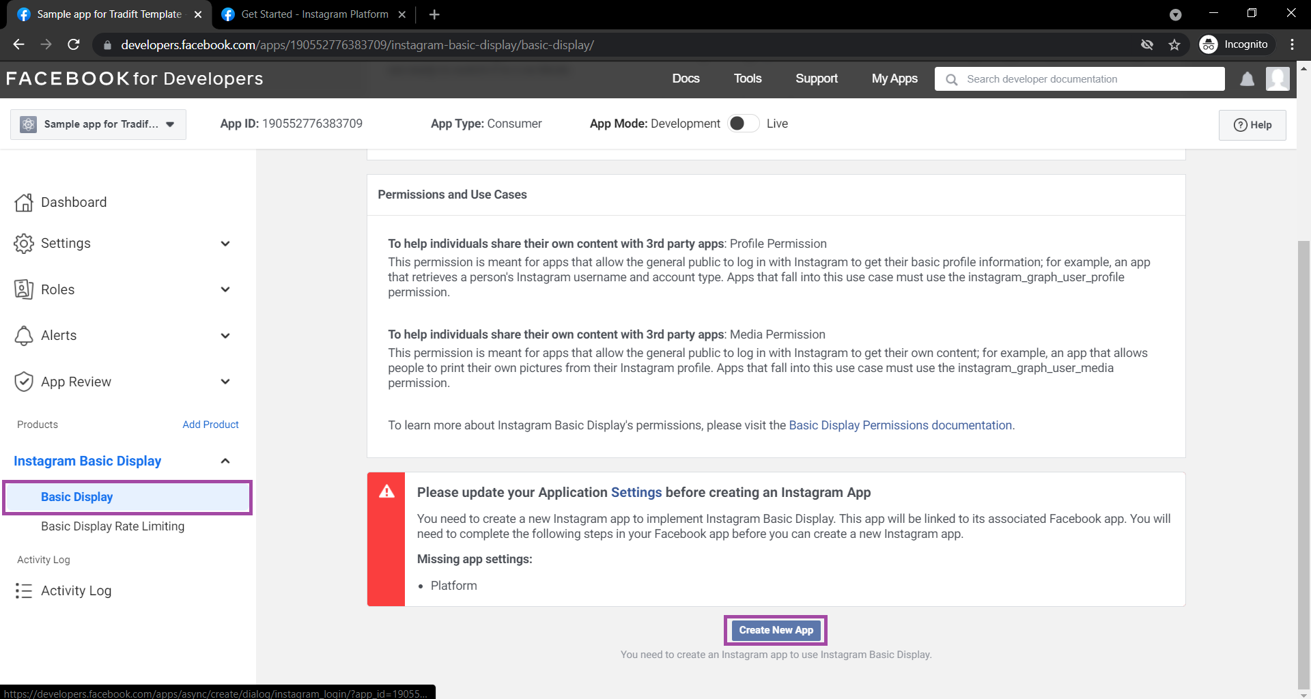Click the Permissions and Use Cases heading
This screenshot has height=699, width=1311.
tap(452, 195)
